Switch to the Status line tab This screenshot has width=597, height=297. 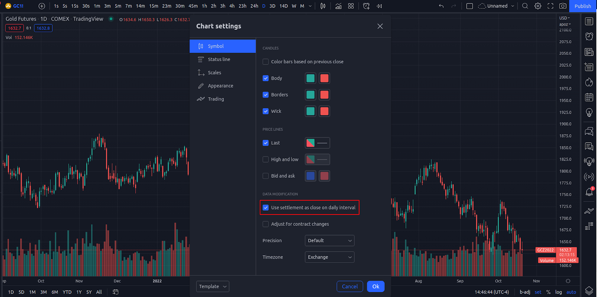tap(219, 60)
